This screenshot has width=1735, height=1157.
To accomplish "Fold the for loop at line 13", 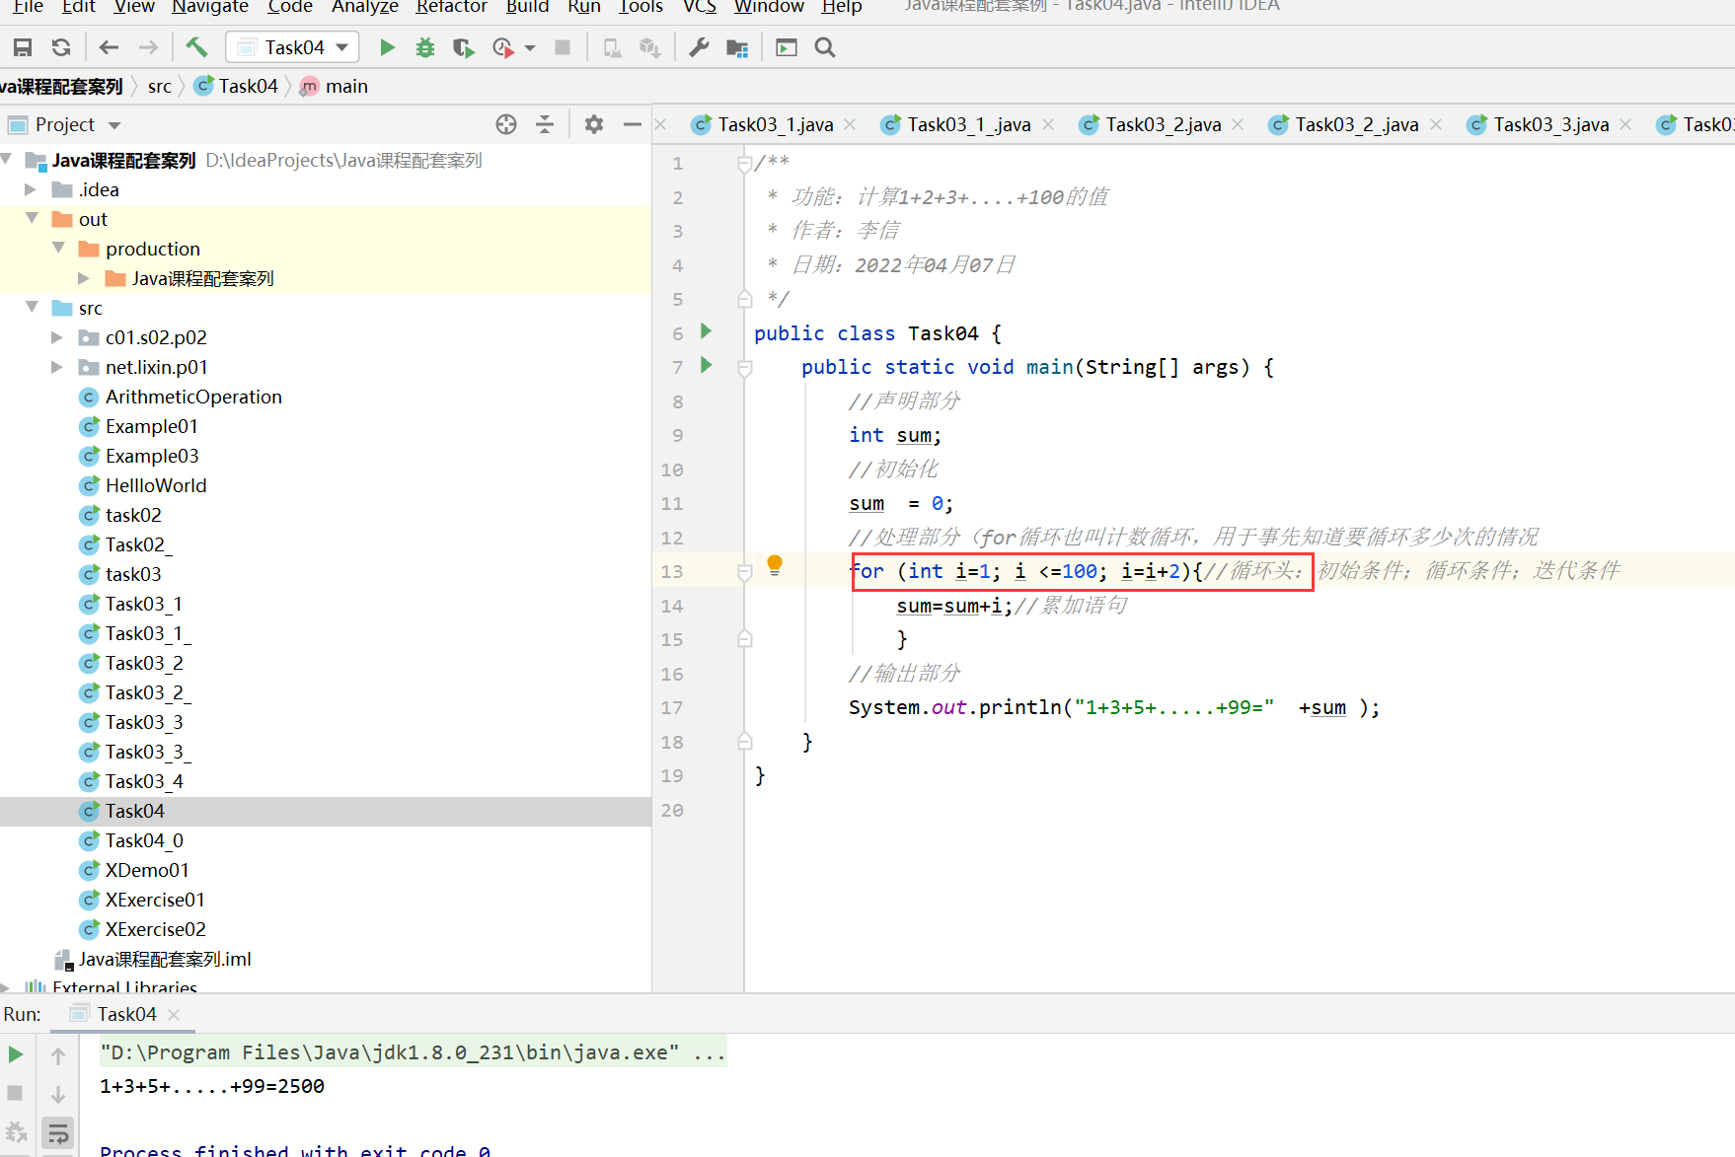I will click(745, 571).
